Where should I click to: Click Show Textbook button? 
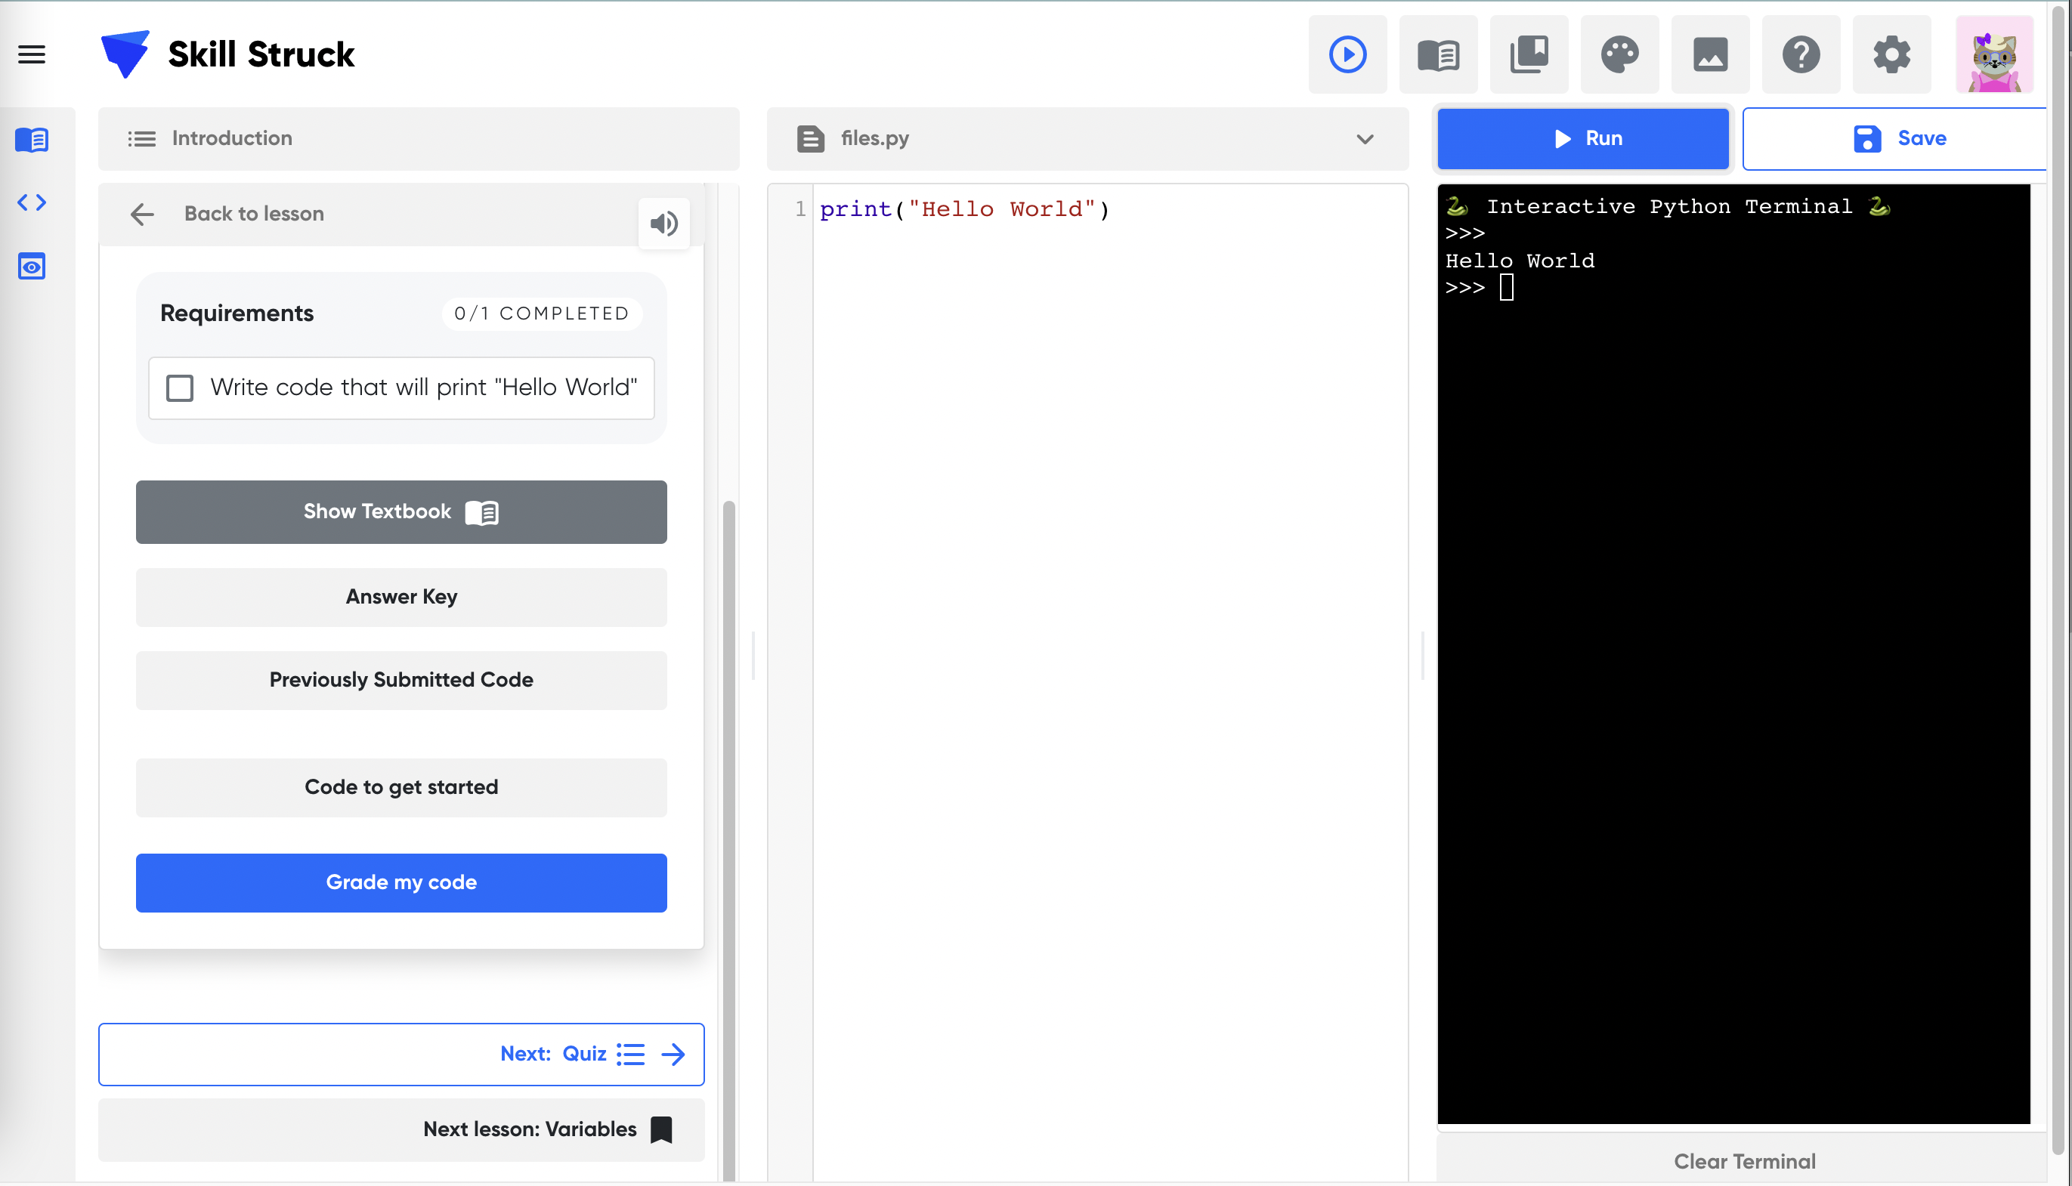click(401, 511)
